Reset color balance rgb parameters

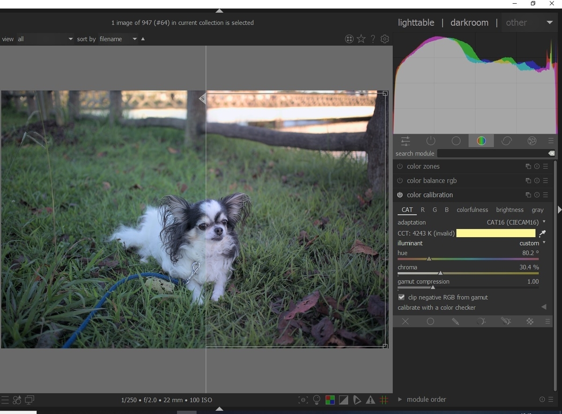(x=537, y=181)
